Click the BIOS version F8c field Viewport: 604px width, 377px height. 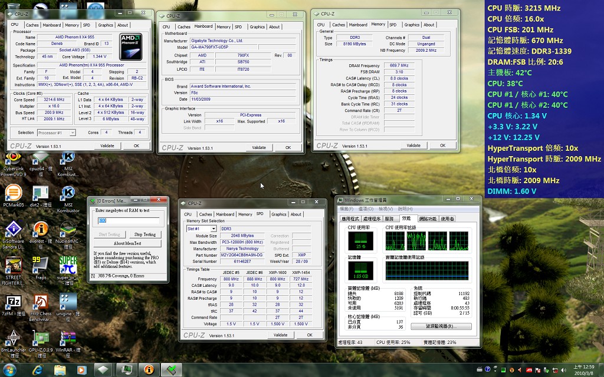[243, 92]
